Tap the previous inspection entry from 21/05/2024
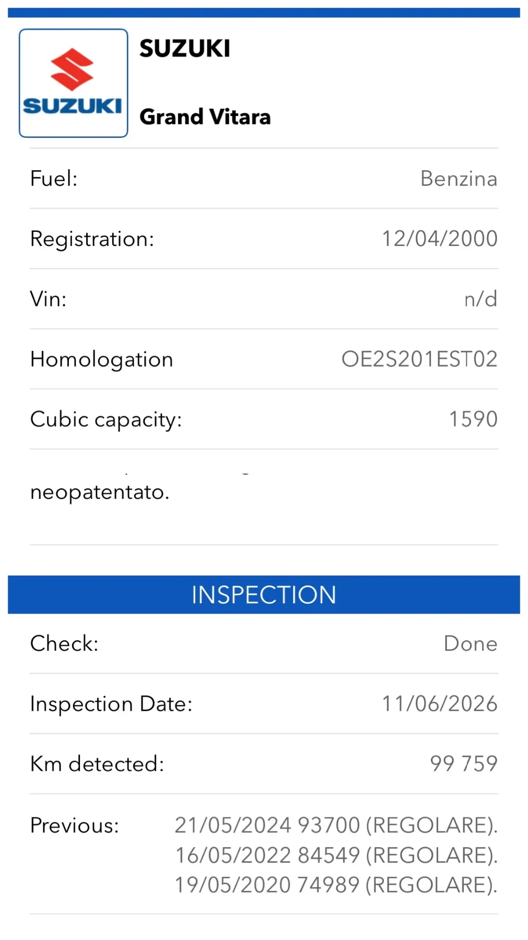Image resolution: width=528 pixels, height=940 pixels. tap(336, 826)
